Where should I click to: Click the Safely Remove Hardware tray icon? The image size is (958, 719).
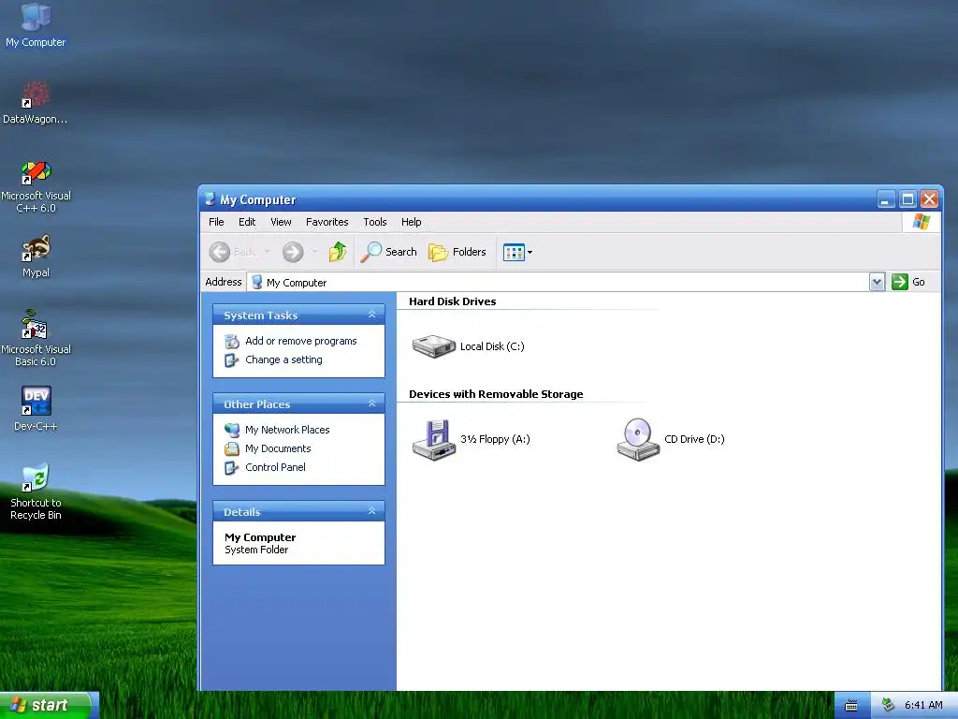click(888, 705)
